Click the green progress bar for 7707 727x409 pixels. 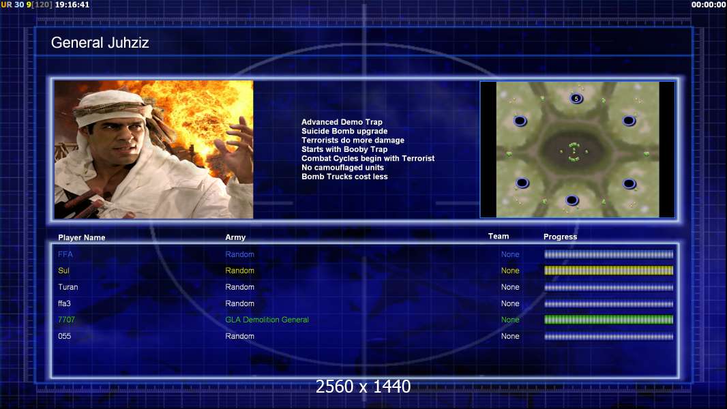click(x=608, y=320)
